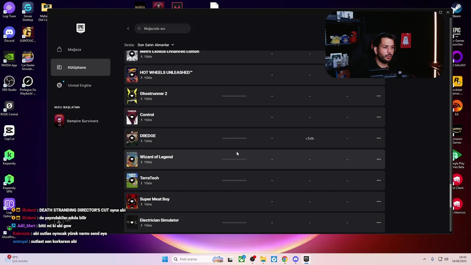Screen dimensions: 471x265
Task: Expand the system tray hidden icons chevron
Action: [x=424, y=259]
